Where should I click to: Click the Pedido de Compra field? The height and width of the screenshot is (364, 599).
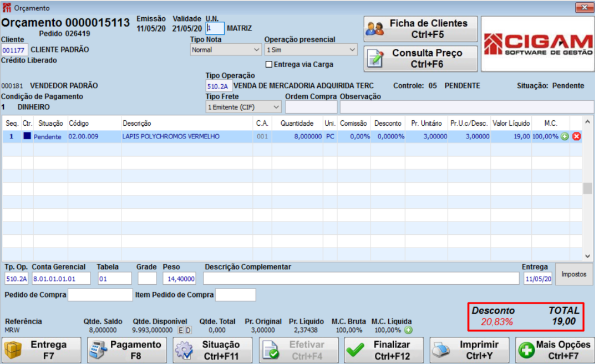point(100,295)
